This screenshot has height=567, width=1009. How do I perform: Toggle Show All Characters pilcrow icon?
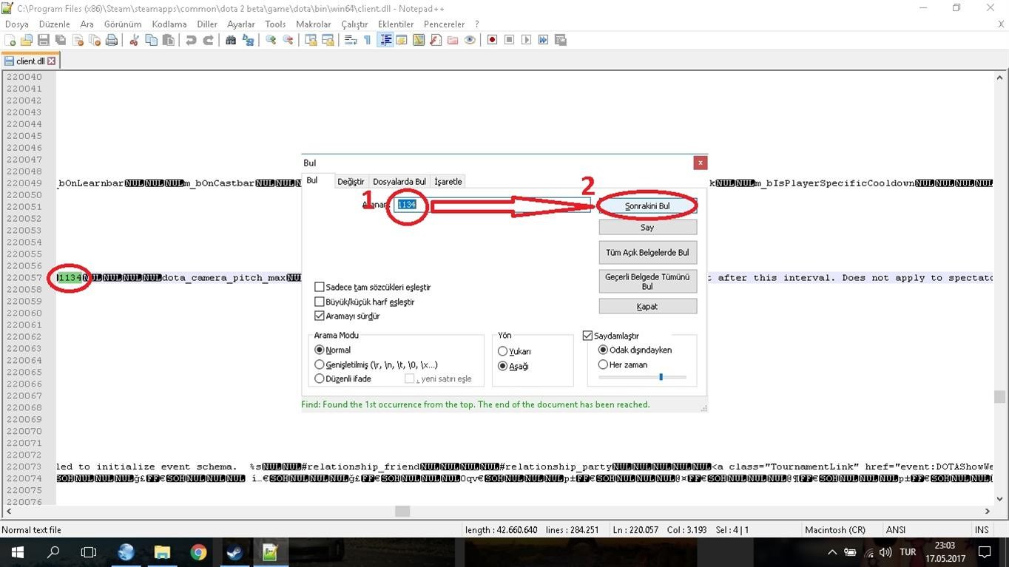coord(368,40)
